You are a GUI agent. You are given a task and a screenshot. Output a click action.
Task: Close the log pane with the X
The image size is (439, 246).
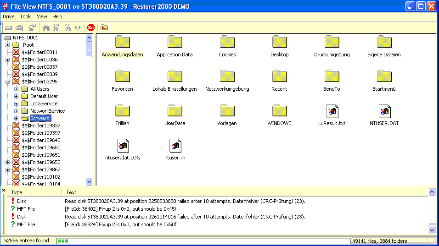pos(4,191)
